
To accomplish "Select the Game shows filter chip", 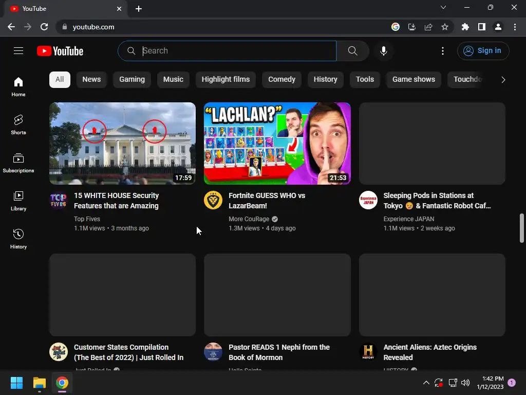I will point(414,79).
